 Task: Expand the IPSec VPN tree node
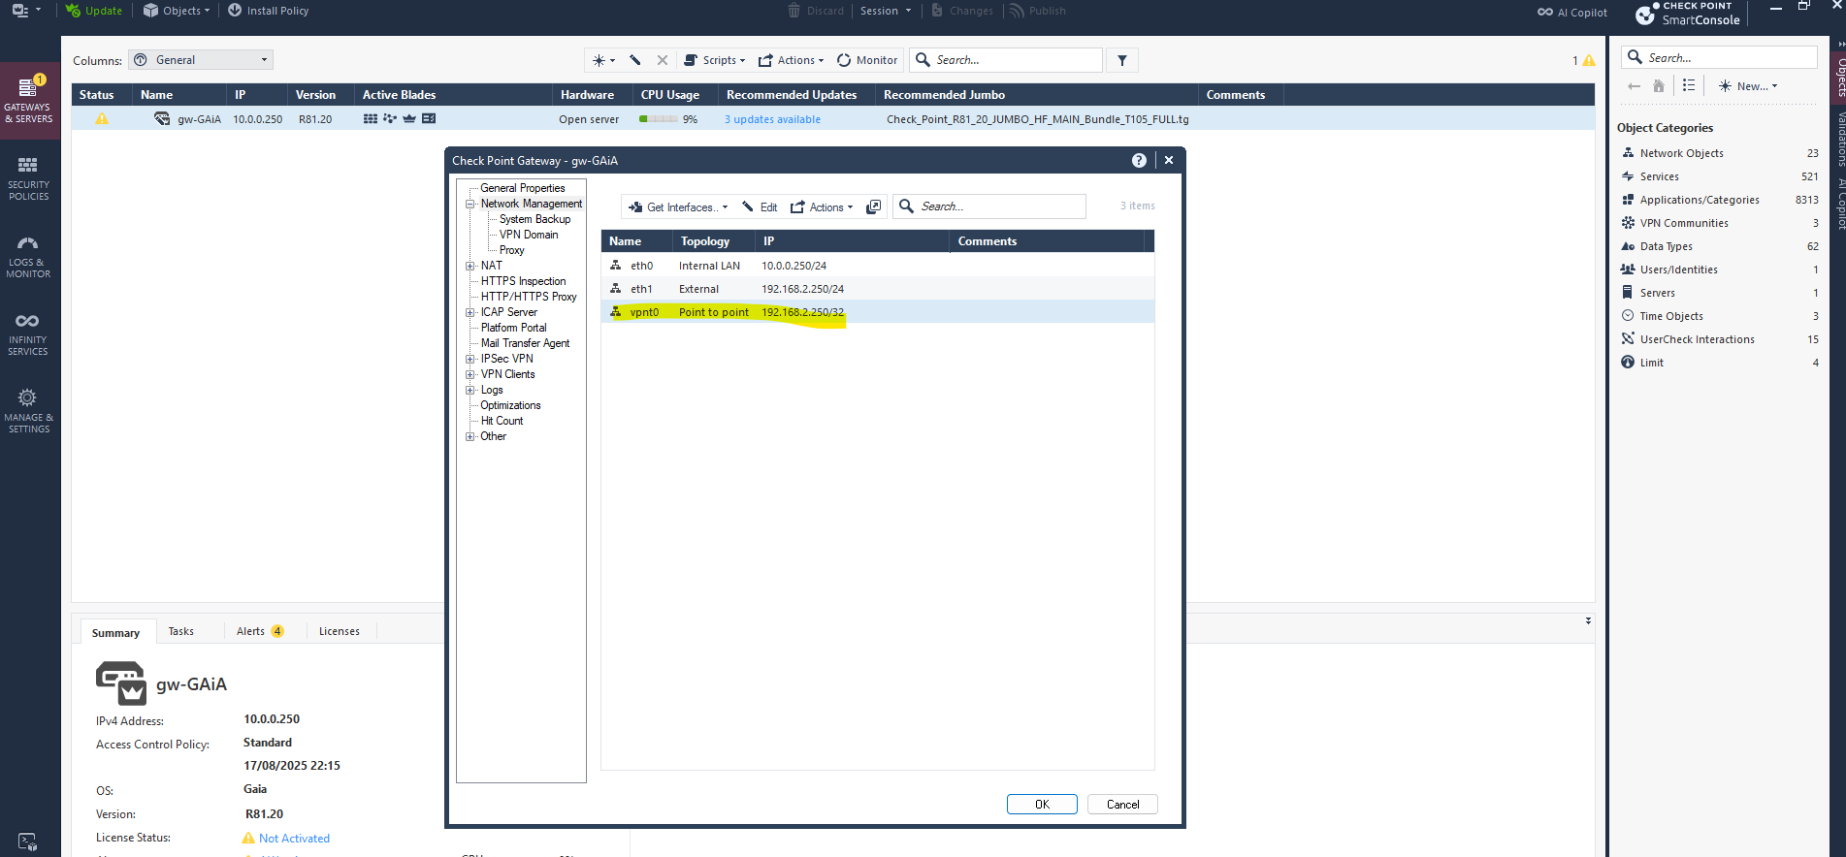(x=470, y=359)
